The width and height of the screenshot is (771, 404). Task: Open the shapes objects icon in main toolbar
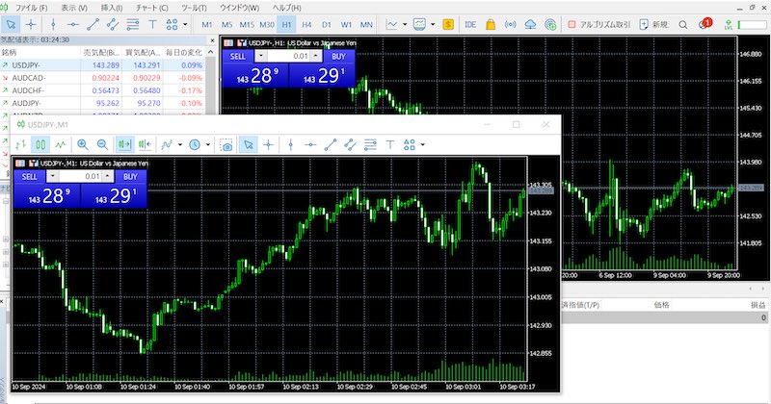[x=172, y=24]
